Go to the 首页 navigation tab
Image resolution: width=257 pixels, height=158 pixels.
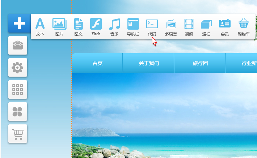point(97,63)
